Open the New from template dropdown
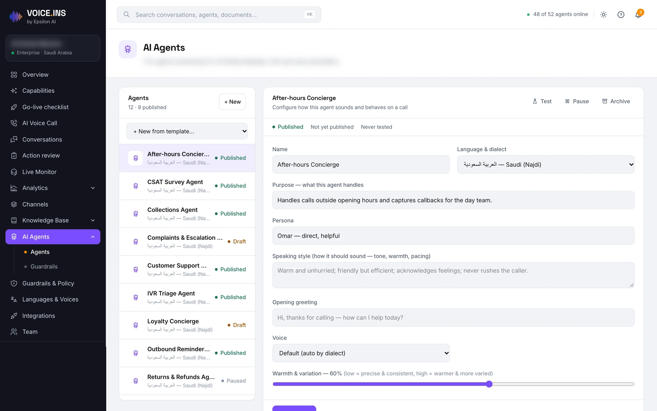The width and height of the screenshot is (657, 411). (x=187, y=131)
